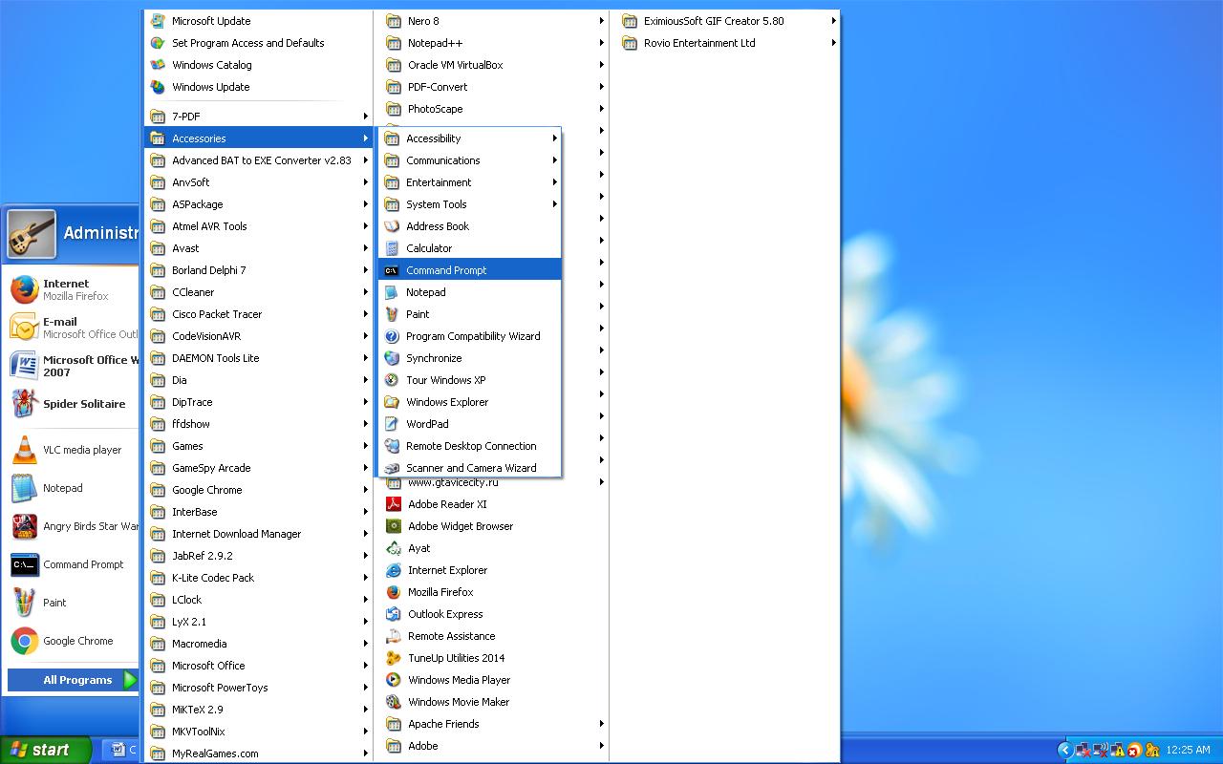This screenshot has width=1223, height=764.
Task: Open Notepad from the Accessories submenu
Action: click(x=469, y=292)
